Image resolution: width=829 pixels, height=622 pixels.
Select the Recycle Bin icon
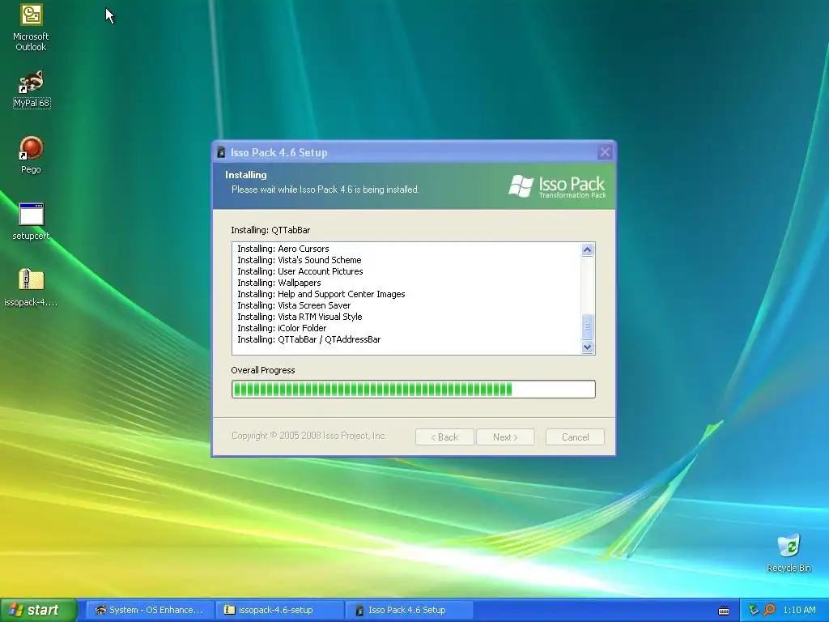pyautogui.click(x=789, y=553)
